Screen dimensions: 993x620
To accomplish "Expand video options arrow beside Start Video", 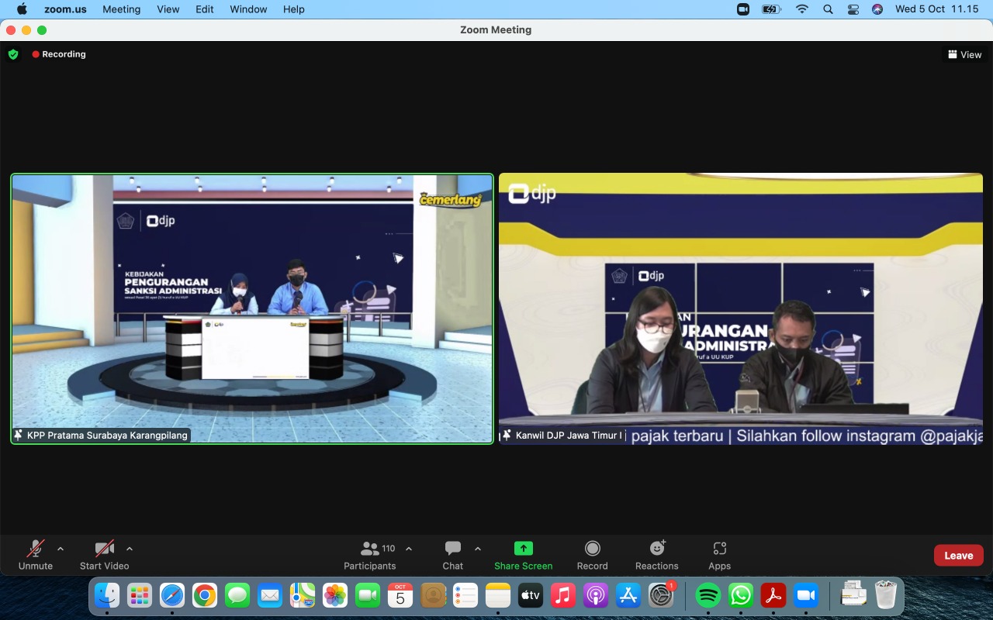I will pyautogui.click(x=130, y=549).
